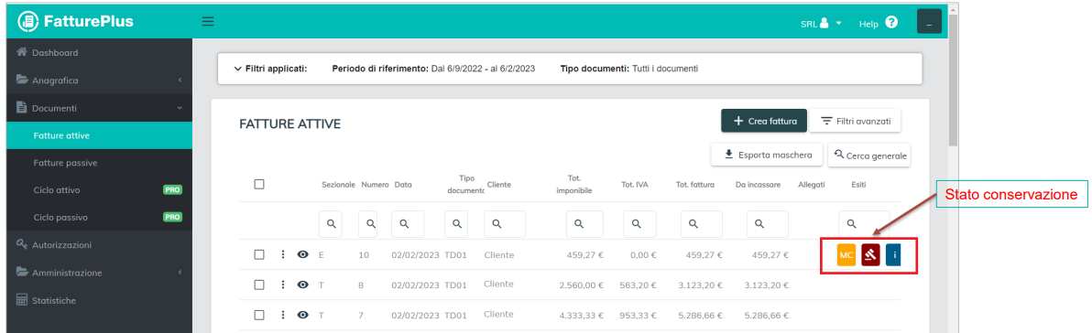This screenshot has width=1092, height=333.
Task: Sort by Cliente column header
Action: point(498,185)
